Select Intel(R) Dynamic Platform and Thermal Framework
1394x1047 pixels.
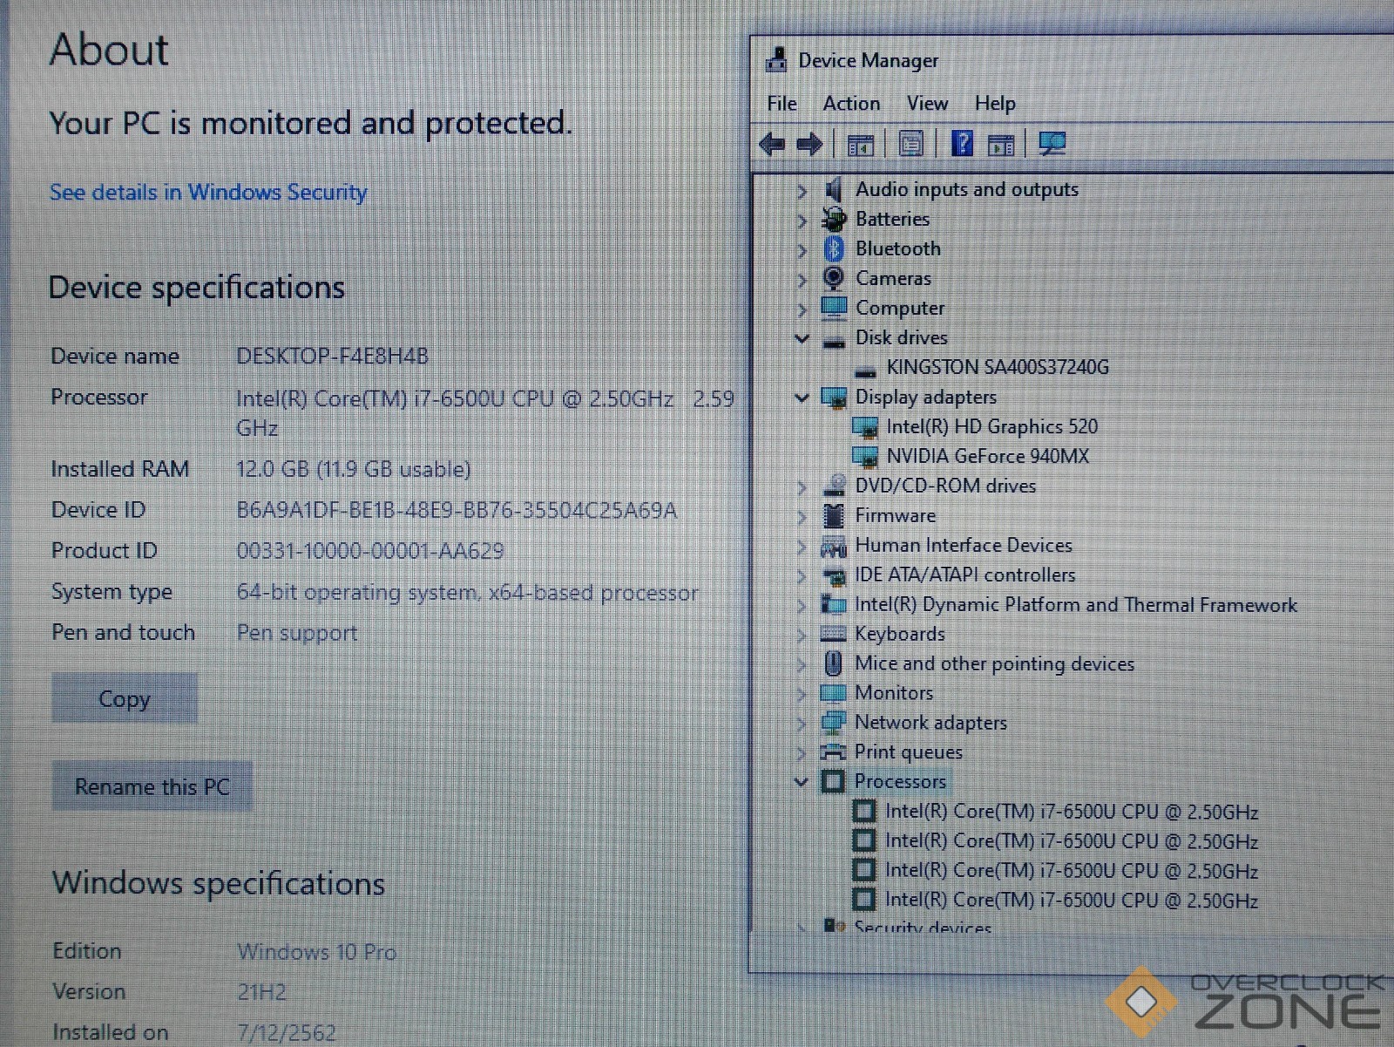[x=1076, y=605]
